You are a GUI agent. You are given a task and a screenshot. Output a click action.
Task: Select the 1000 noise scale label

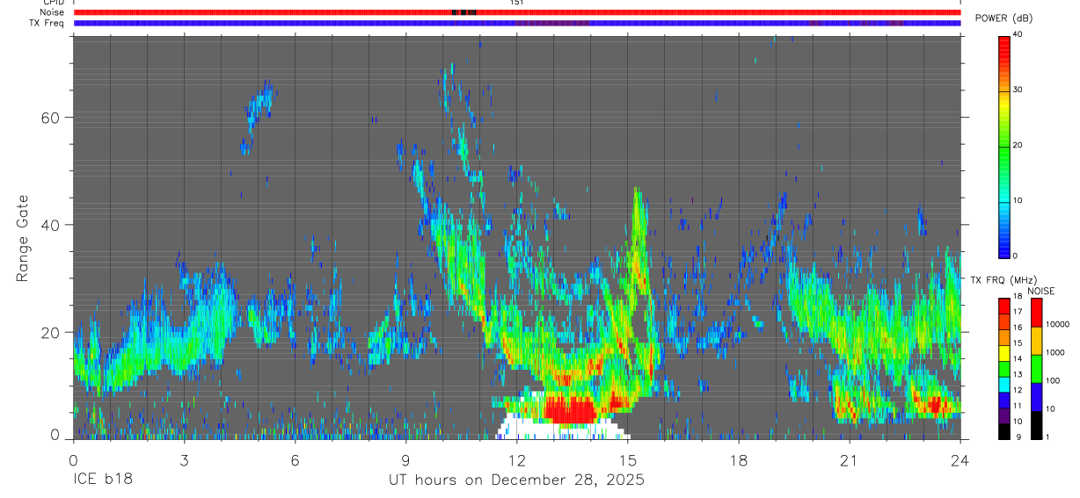tap(1054, 352)
